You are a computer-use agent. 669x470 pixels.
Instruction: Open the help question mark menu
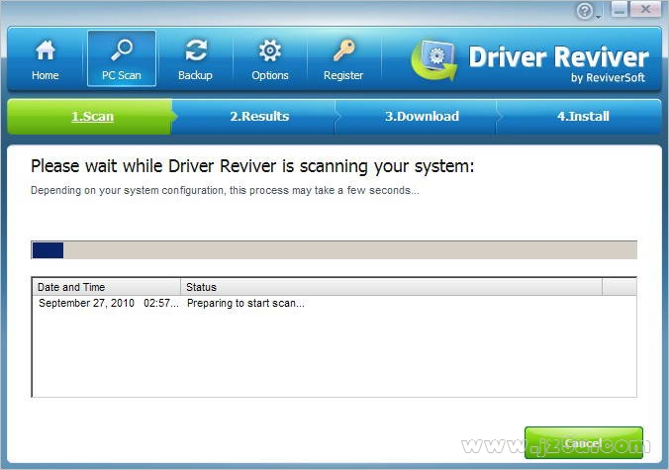588,11
